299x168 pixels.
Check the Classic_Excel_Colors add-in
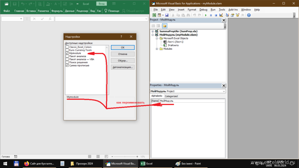pos(67,47)
